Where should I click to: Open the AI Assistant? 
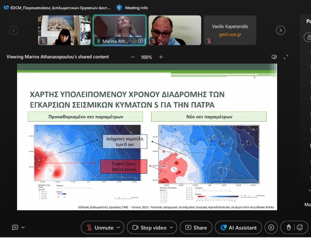[x=239, y=228]
